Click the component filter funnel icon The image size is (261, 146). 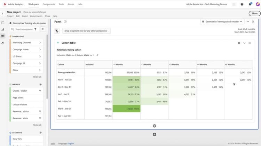(x=35, y=29)
